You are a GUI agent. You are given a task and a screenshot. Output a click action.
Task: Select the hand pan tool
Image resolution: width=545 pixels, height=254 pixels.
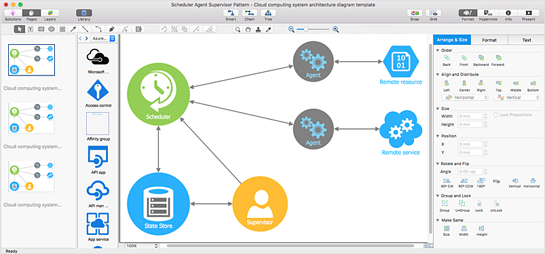pos(248,30)
